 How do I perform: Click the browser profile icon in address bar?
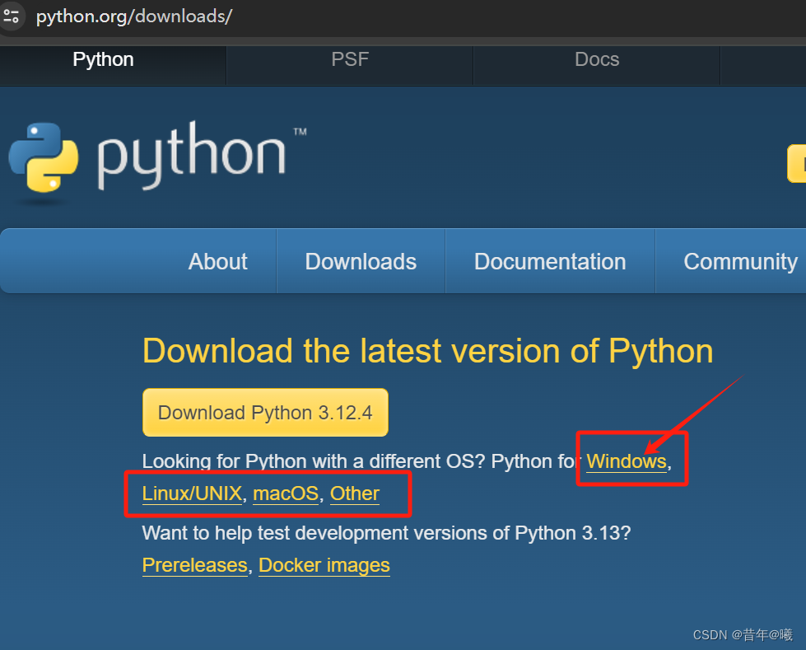(13, 16)
